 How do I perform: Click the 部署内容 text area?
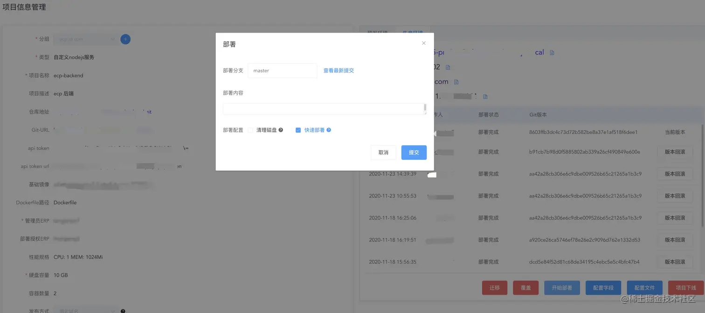(324, 109)
